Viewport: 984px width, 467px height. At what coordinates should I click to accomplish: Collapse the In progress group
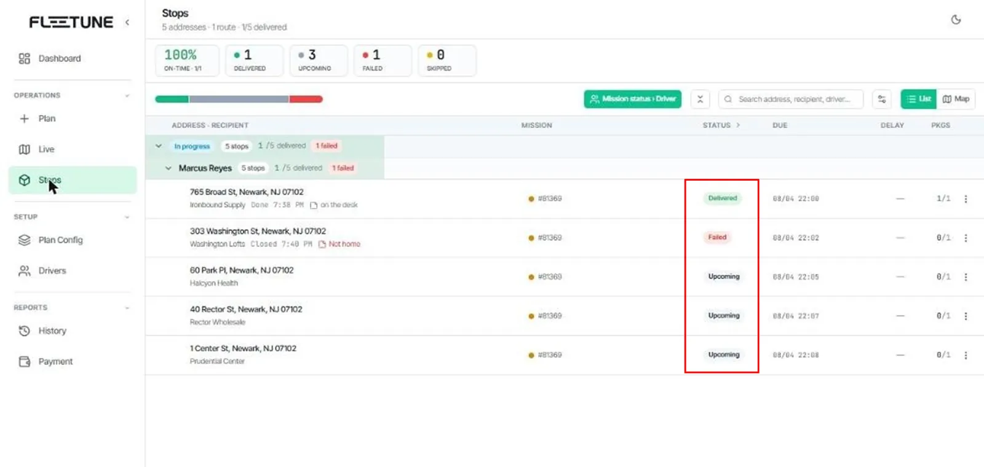coord(159,146)
